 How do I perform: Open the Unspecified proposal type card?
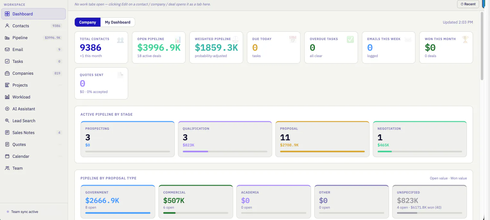pos(429,202)
